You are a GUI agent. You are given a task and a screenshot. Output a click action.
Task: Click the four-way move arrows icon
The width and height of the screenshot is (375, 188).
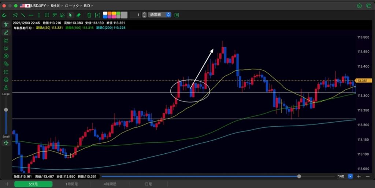(x=6, y=143)
